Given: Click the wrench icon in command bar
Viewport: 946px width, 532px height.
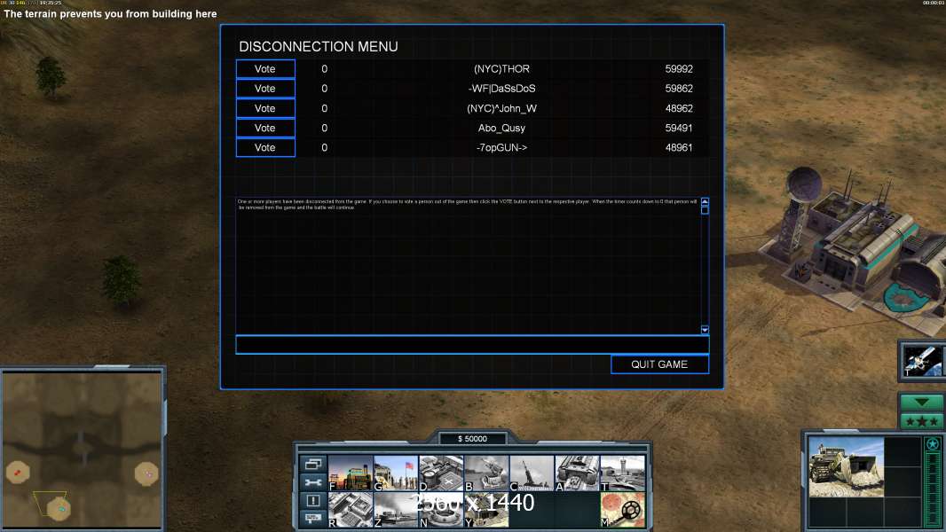Looking at the screenshot, I should tap(313, 482).
